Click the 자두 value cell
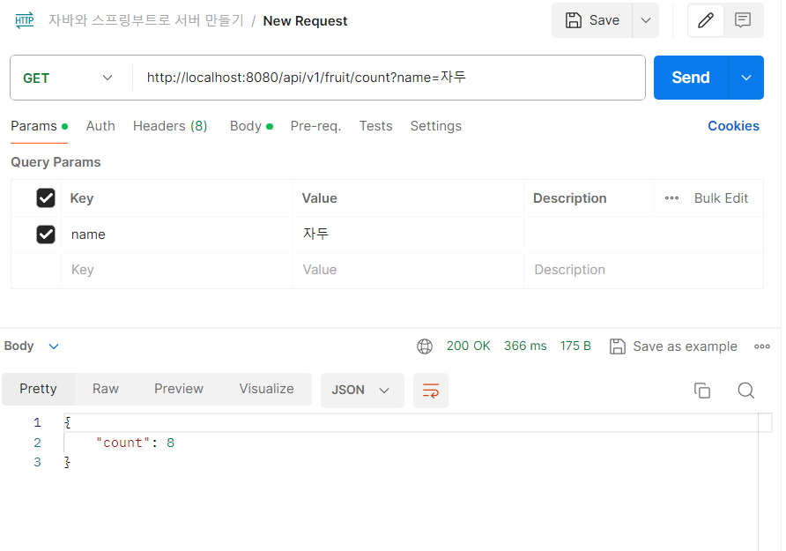This screenshot has width=786, height=551. (407, 235)
